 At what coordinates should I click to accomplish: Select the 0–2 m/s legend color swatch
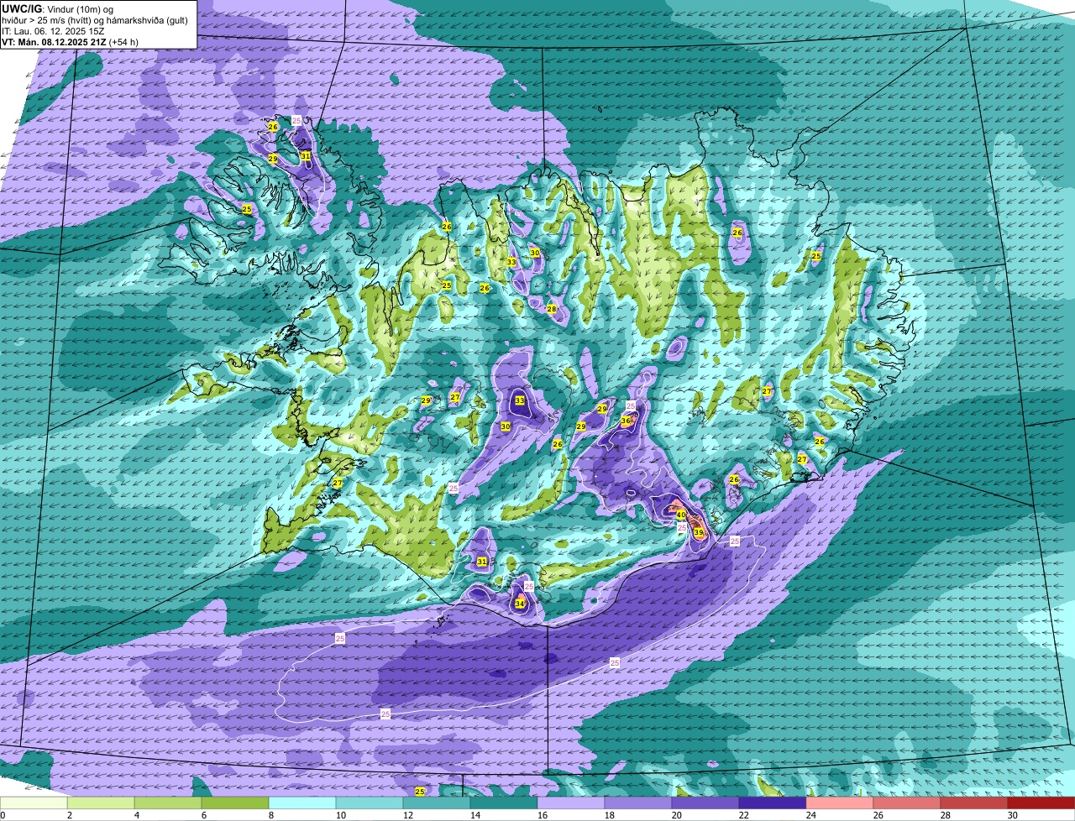pos(34,803)
